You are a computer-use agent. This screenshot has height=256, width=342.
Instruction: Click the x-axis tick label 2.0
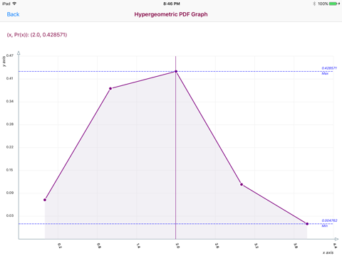point(177,245)
